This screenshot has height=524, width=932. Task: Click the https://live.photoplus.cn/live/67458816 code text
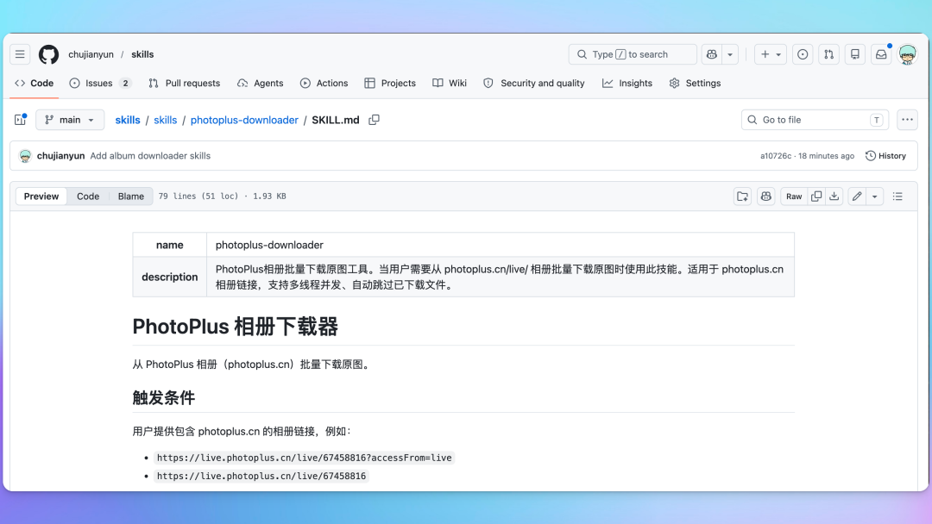pyautogui.click(x=261, y=476)
